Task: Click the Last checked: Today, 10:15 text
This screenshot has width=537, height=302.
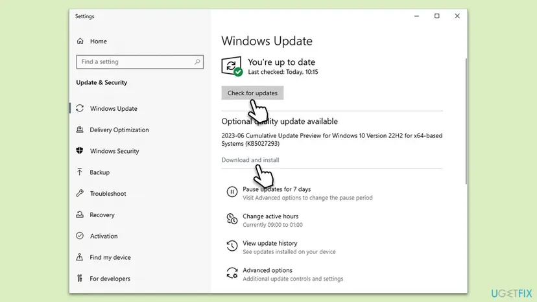Action: [283, 72]
